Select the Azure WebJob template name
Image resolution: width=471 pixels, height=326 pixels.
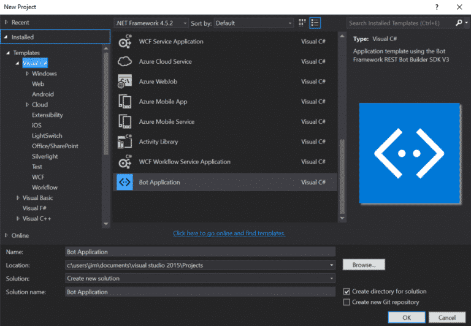point(158,81)
